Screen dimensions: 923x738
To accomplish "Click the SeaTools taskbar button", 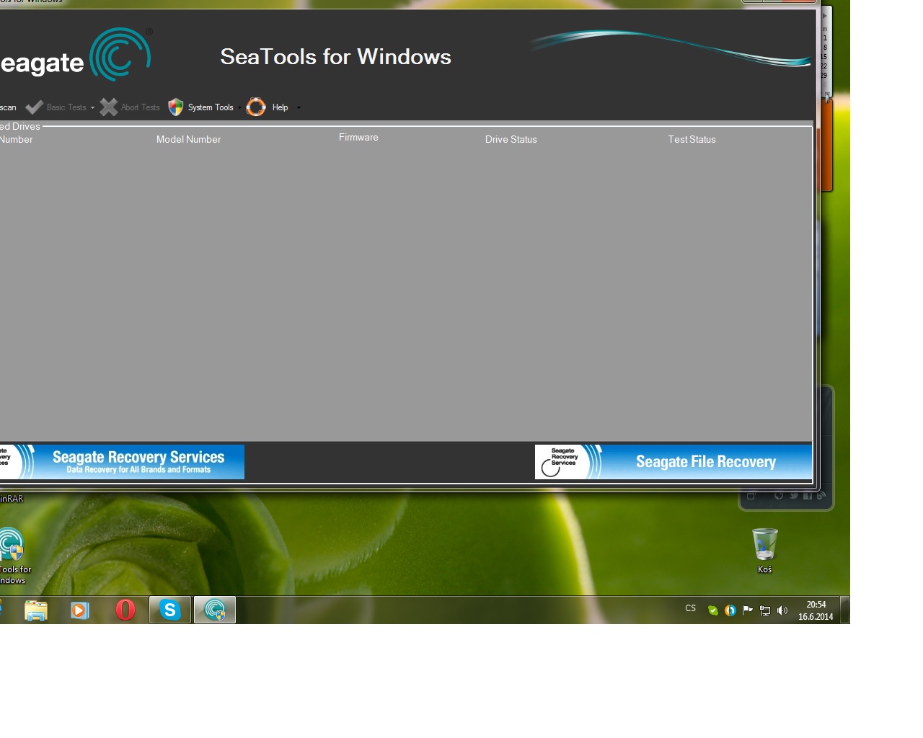I will [215, 610].
